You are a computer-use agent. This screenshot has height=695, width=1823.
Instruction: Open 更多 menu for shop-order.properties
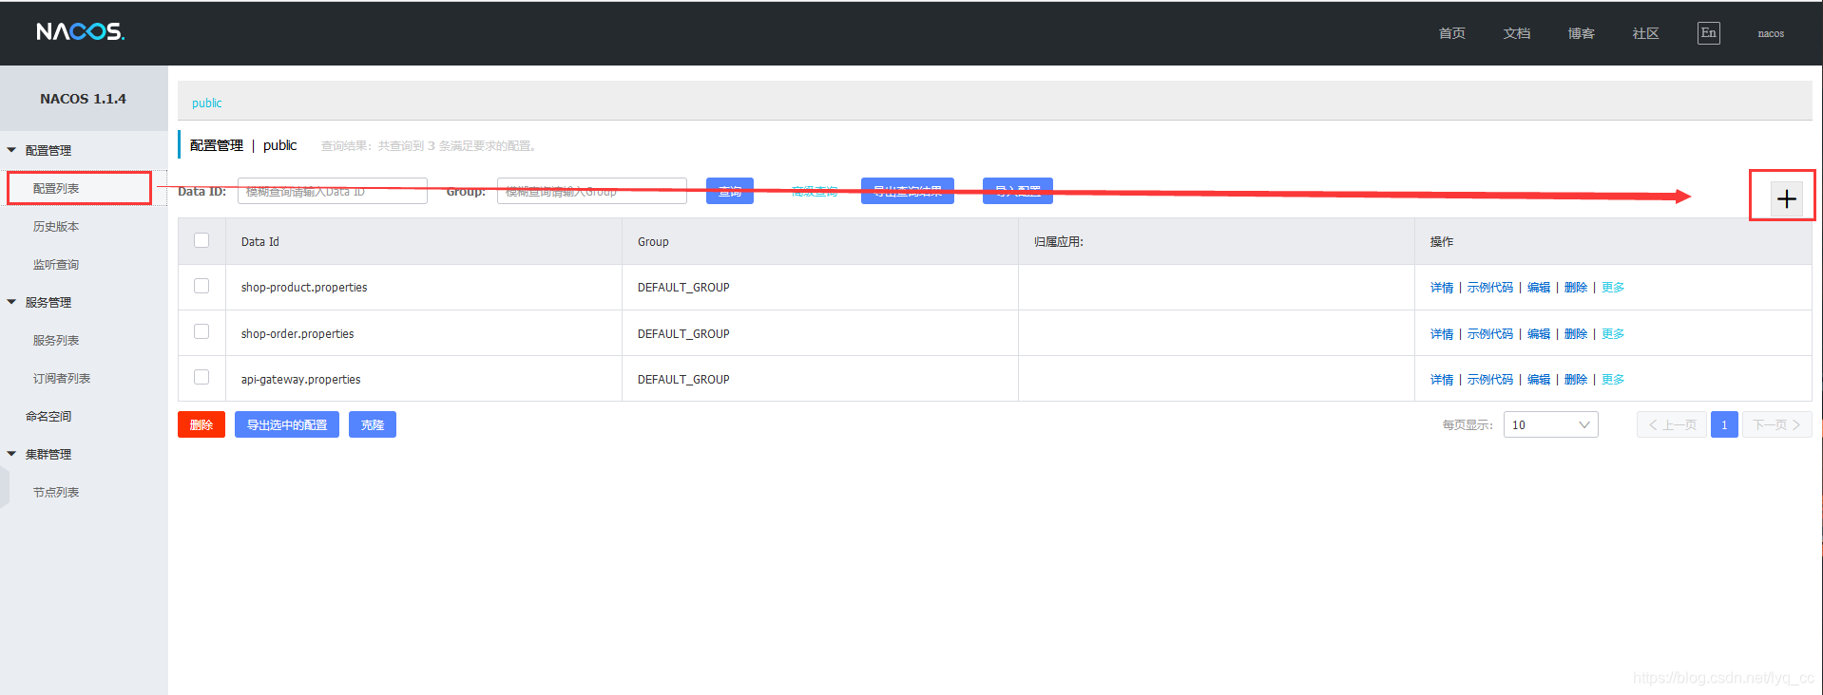pyautogui.click(x=1613, y=333)
